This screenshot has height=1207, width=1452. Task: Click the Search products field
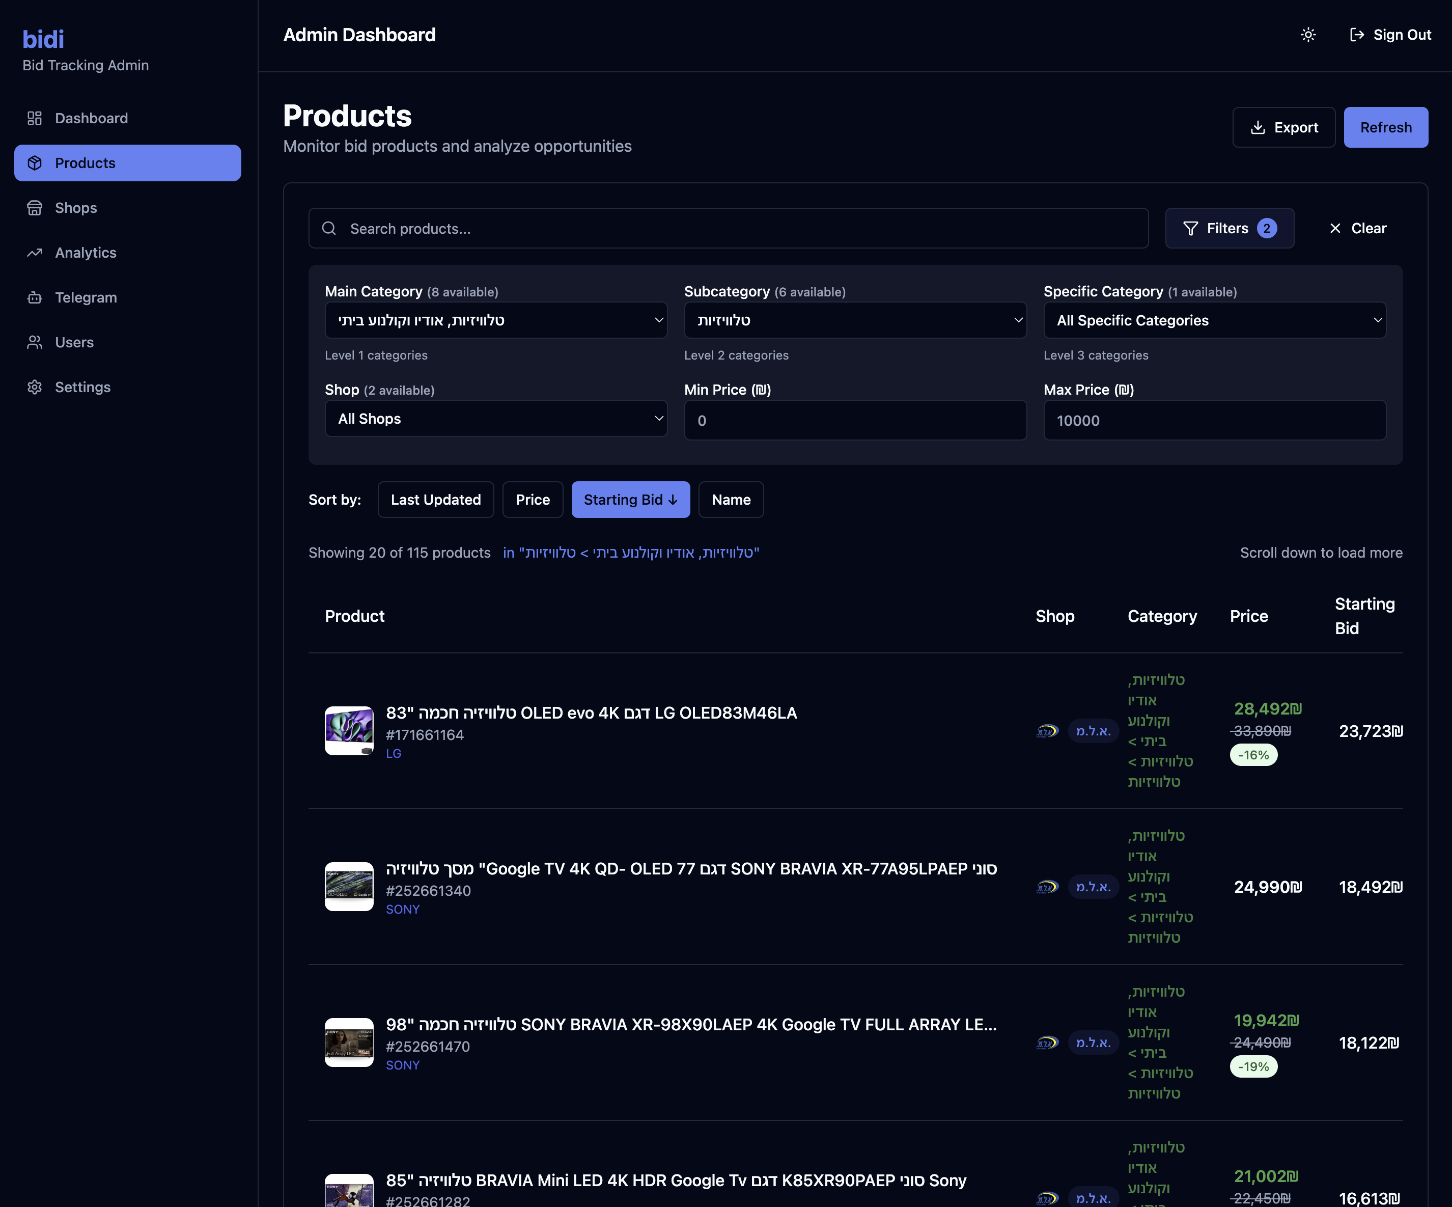coord(728,228)
